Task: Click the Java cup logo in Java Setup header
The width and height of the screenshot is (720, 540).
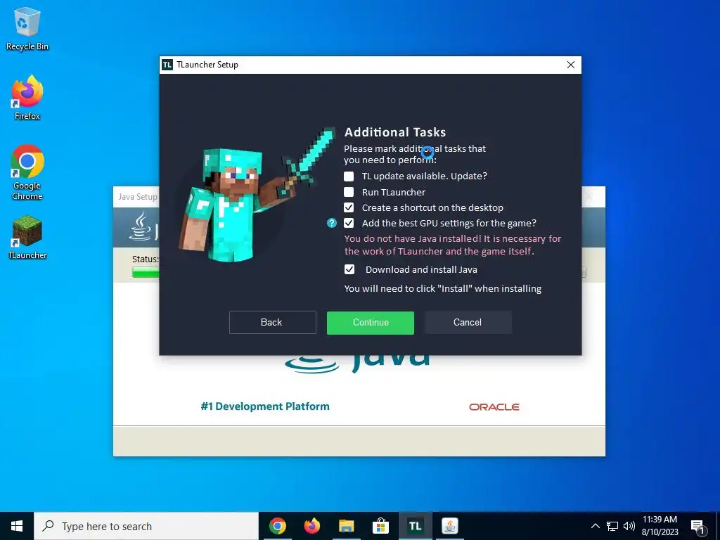Action: [141, 226]
